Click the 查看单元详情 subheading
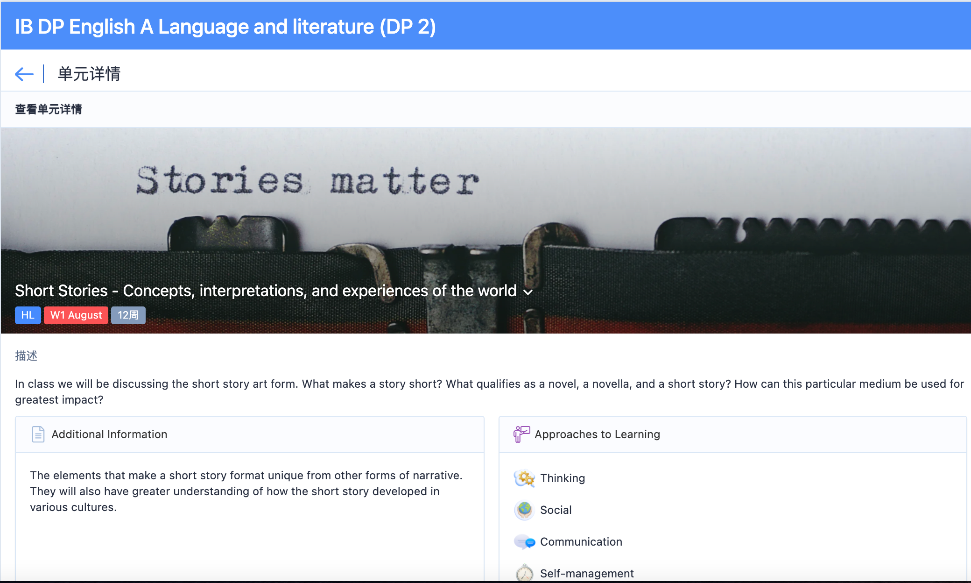The height and width of the screenshot is (583, 971). (49, 109)
